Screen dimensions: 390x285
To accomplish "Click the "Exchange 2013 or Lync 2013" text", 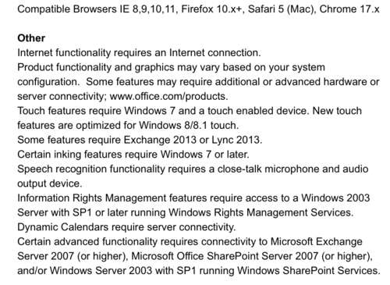I will [x=193, y=140].
